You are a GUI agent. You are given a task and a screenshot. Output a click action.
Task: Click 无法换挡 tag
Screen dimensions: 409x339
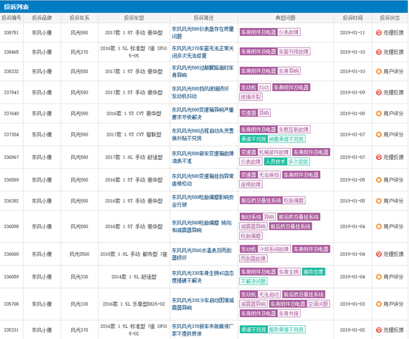(269, 175)
